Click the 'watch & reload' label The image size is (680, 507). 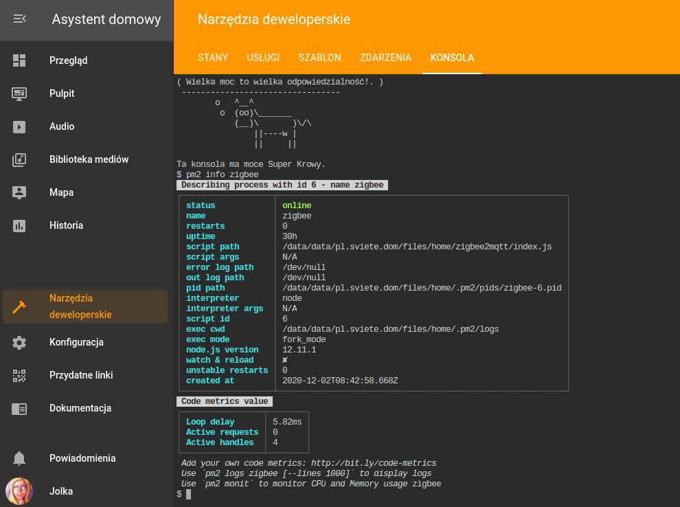220,360
